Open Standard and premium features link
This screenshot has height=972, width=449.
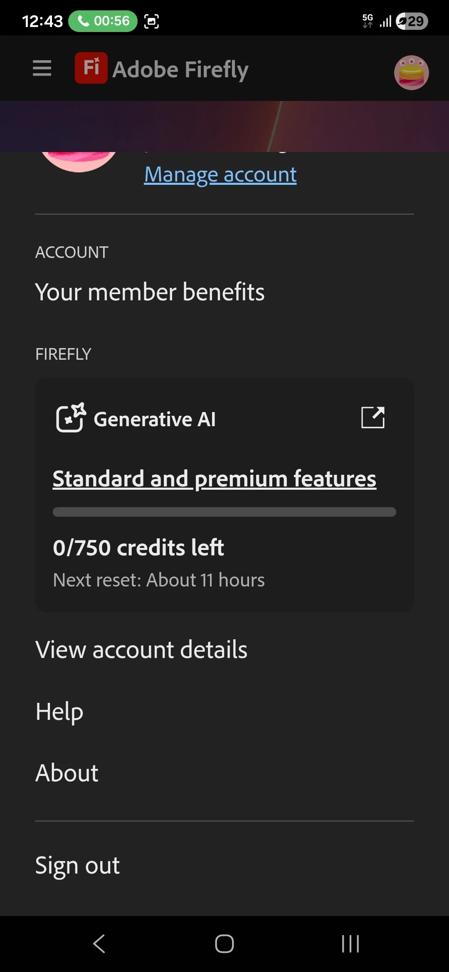tap(215, 479)
